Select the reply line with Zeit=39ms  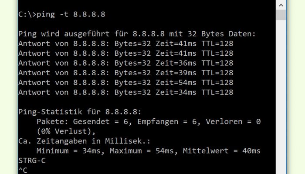point(126,73)
